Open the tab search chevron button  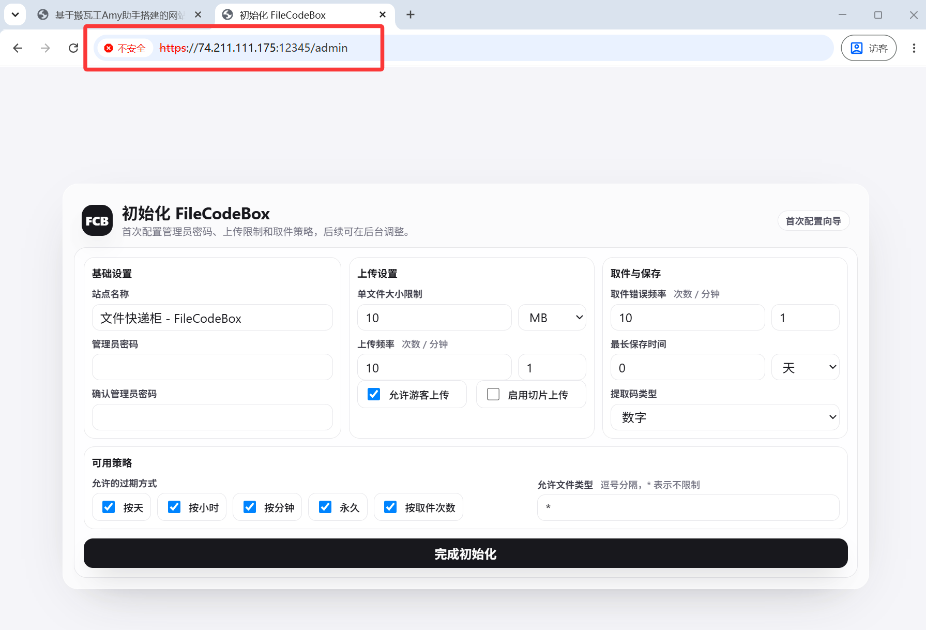[15, 14]
